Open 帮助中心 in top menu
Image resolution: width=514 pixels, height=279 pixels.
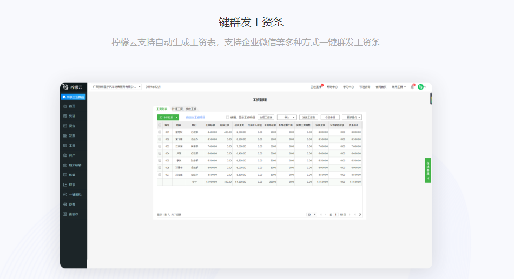pos(332,87)
